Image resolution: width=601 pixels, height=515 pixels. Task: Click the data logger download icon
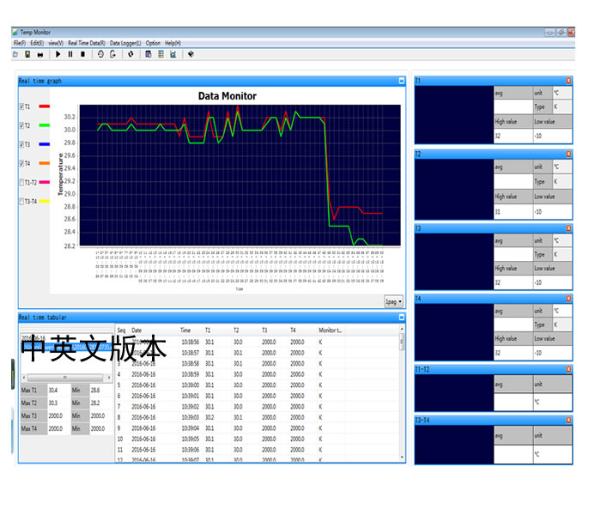coord(112,54)
